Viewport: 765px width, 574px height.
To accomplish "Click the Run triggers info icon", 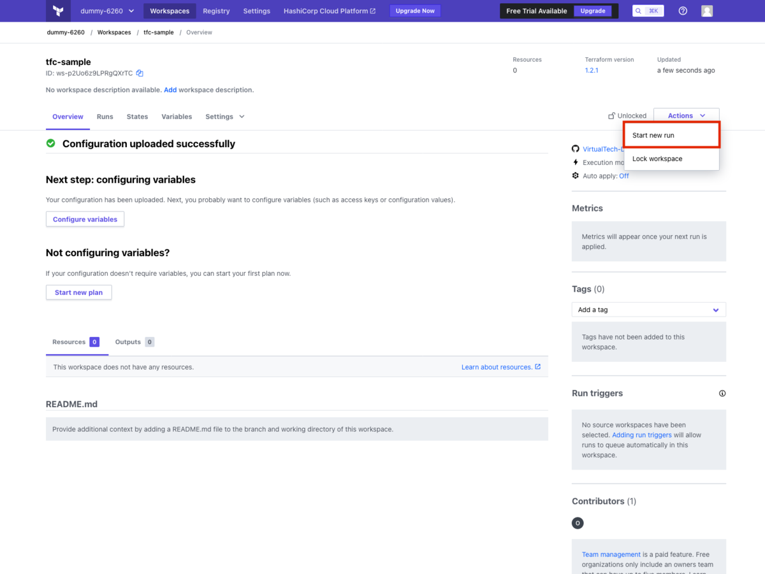I will pos(722,393).
